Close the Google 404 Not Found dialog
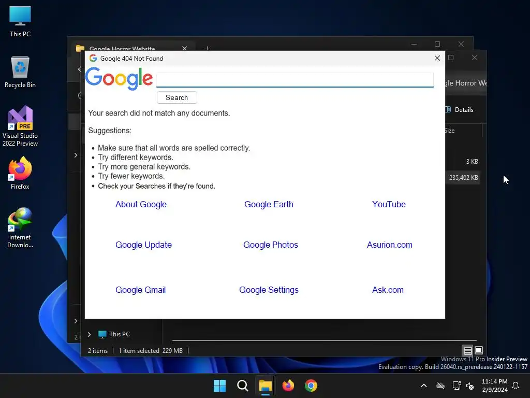The image size is (530, 398). pyautogui.click(x=437, y=58)
